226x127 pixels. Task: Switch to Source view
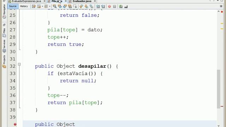point(13,6)
